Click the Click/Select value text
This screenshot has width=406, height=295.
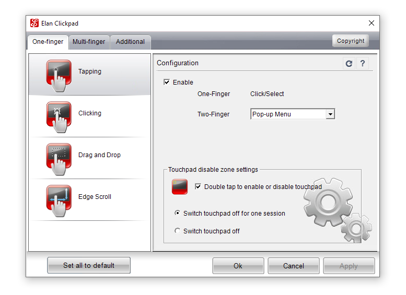click(267, 93)
